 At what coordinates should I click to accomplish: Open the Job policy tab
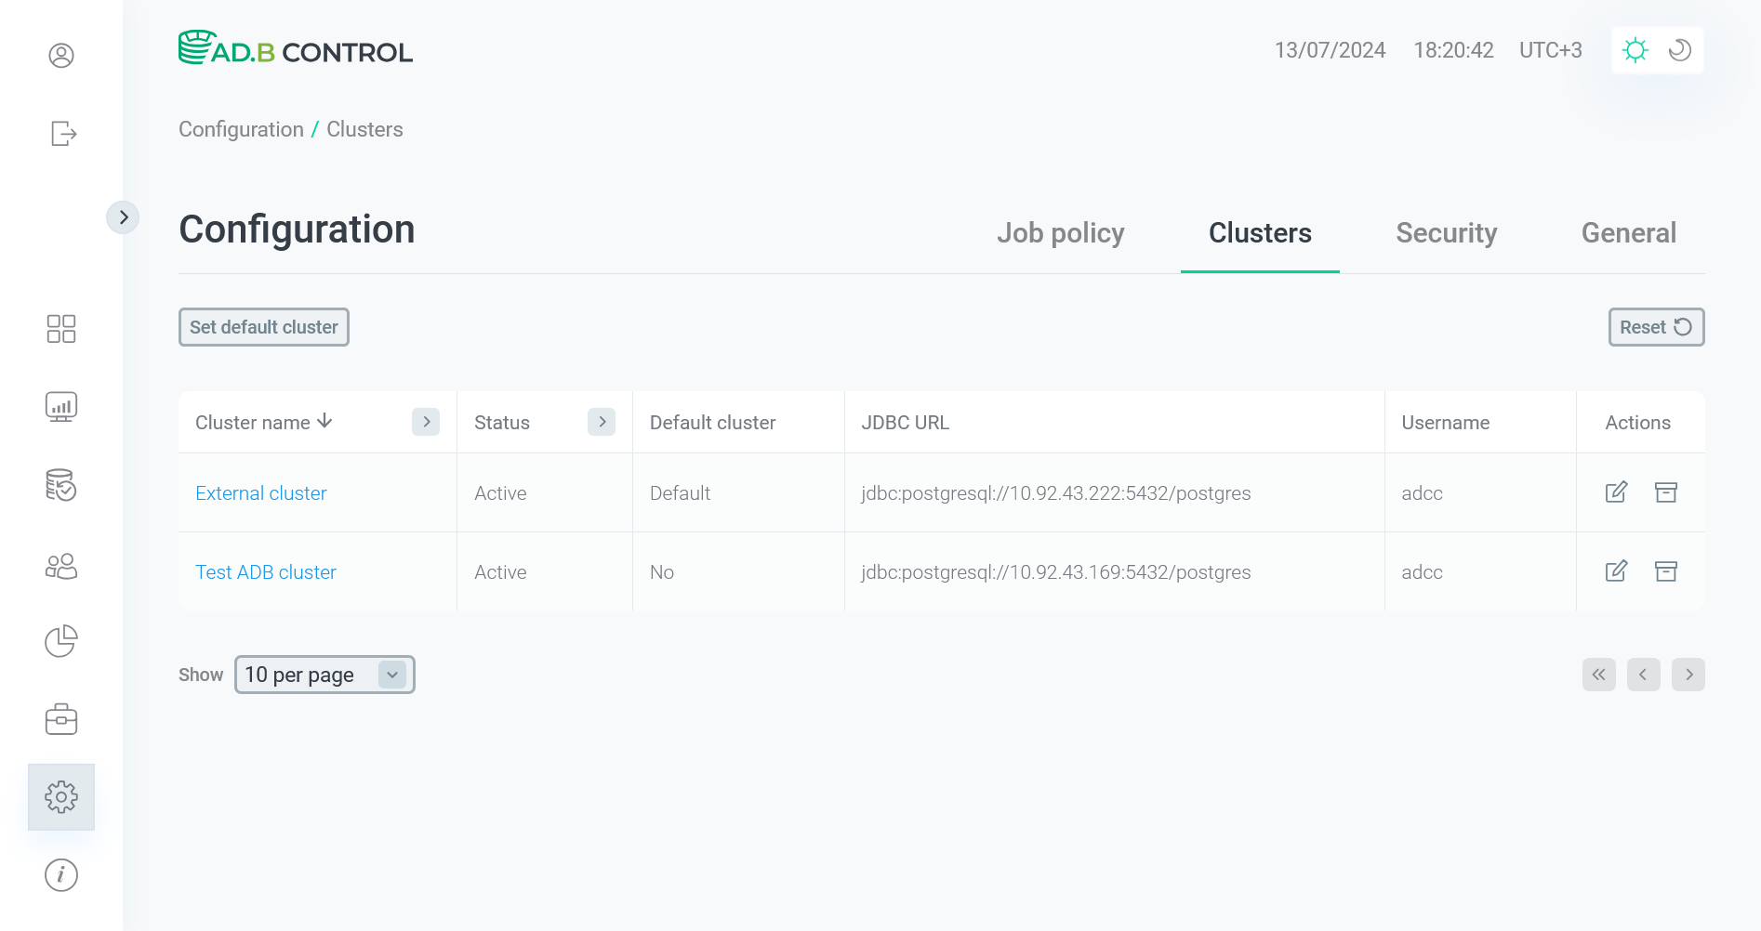point(1061,233)
